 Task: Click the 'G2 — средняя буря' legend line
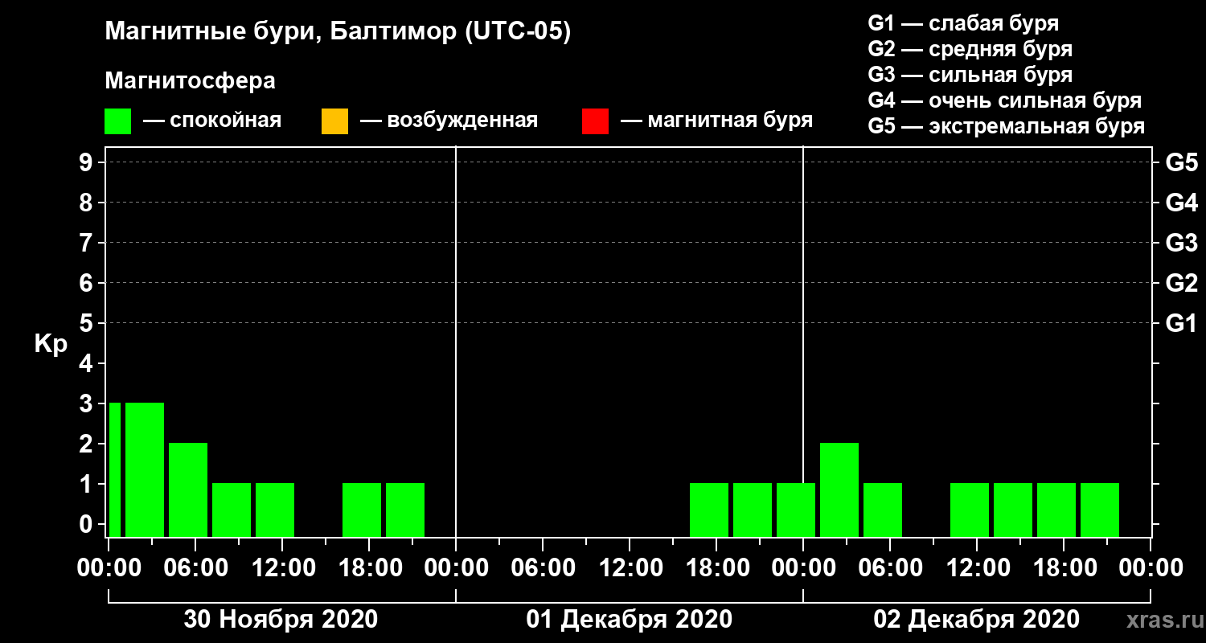pyautogui.click(x=970, y=49)
